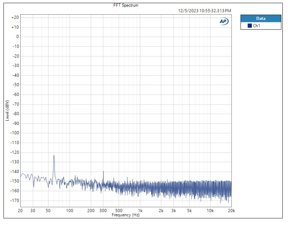Click the AP logo in the graph corner
Viewport: 288px width, 225px height.
click(224, 22)
